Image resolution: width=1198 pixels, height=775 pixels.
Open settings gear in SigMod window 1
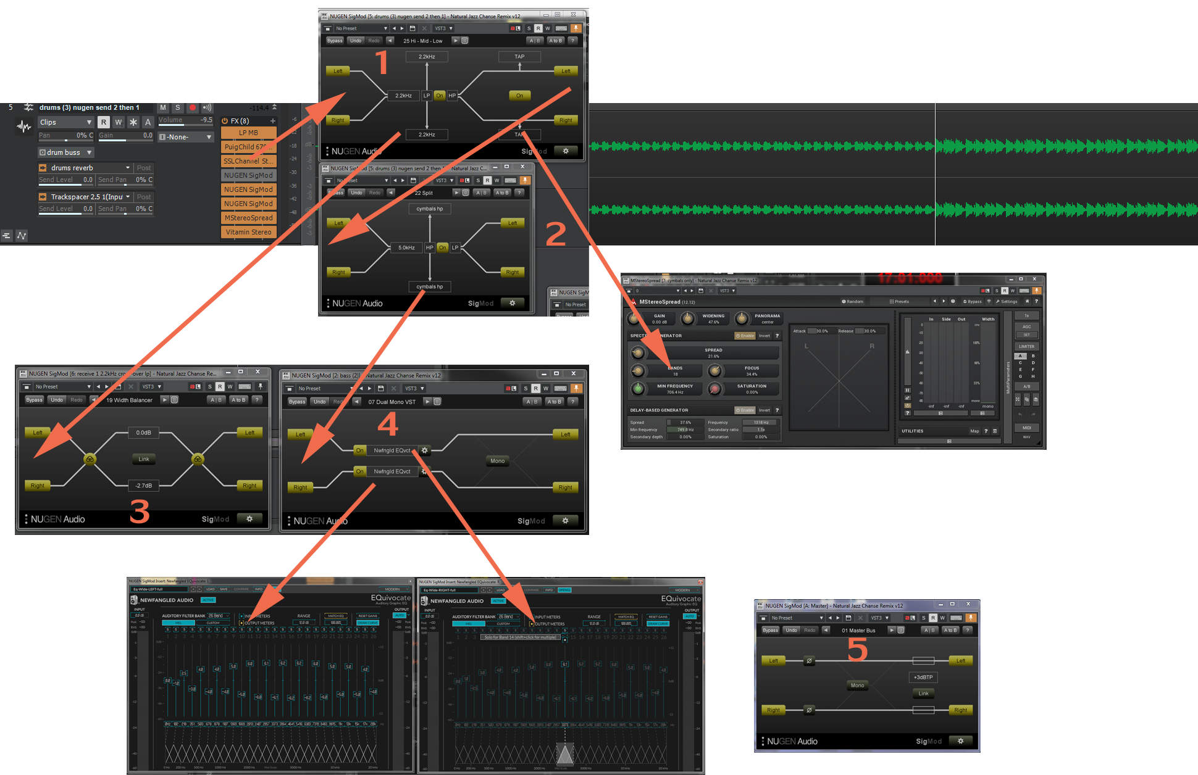click(566, 151)
